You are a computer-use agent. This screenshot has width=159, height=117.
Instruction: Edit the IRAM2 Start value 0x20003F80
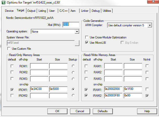[x=113, y=96]
